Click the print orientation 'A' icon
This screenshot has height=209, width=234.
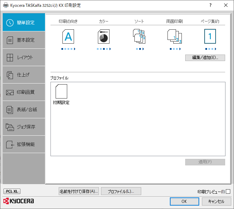(68, 36)
